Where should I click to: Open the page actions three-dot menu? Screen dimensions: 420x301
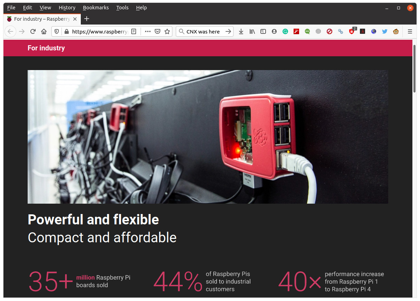click(148, 31)
